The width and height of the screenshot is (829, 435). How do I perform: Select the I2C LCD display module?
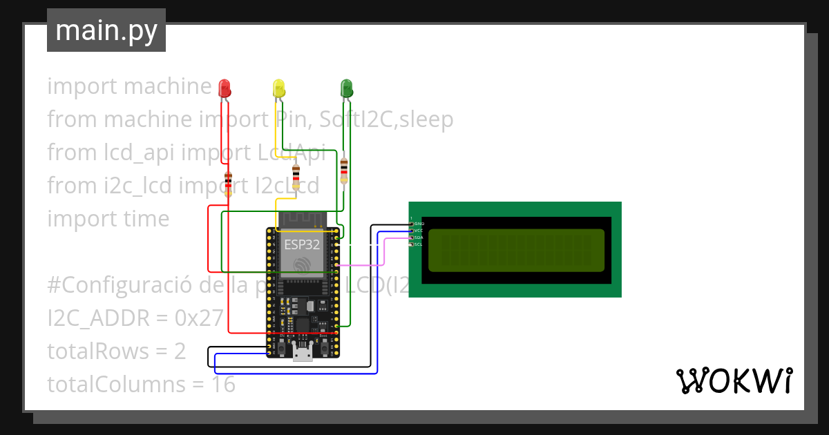515,249
